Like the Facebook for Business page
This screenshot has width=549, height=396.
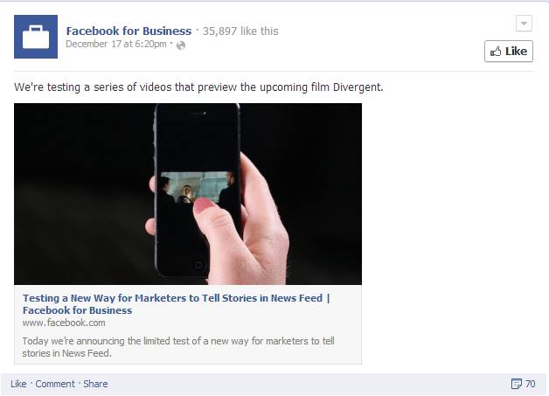pyautogui.click(x=509, y=51)
